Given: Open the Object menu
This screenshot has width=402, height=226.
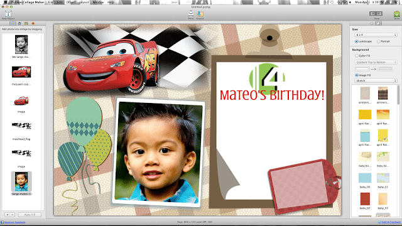Looking at the screenshot, I should (x=71, y=2).
